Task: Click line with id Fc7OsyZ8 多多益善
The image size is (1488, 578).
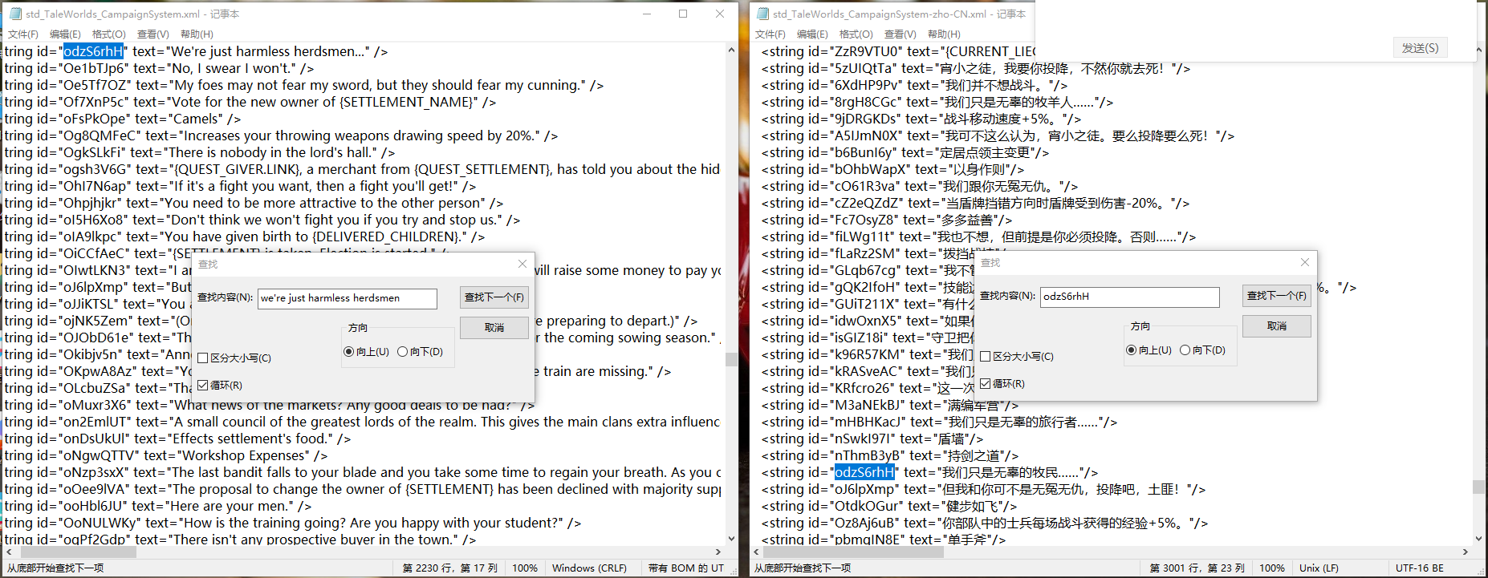Action: pyautogui.click(x=886, y=220)
